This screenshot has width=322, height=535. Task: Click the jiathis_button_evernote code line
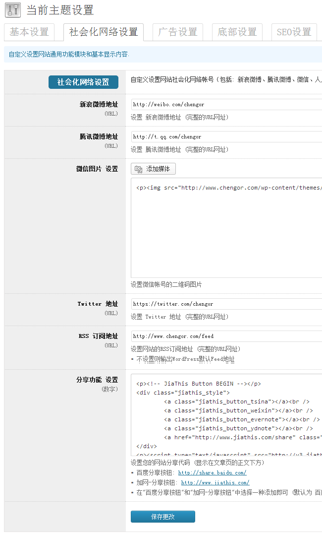point(242,419)
